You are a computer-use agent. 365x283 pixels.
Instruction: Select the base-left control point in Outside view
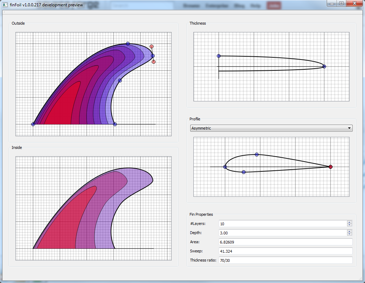33,124
